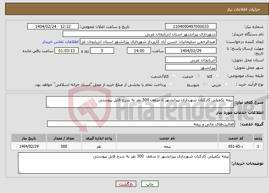The width and height of the screenshot is (269, 193).
Task: Click the ردیف column header
Action: 258,138
